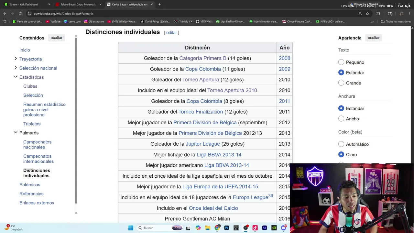Select Automático color mode
Image resolution: width=414 pixels, height=233 pixels.
341,144
